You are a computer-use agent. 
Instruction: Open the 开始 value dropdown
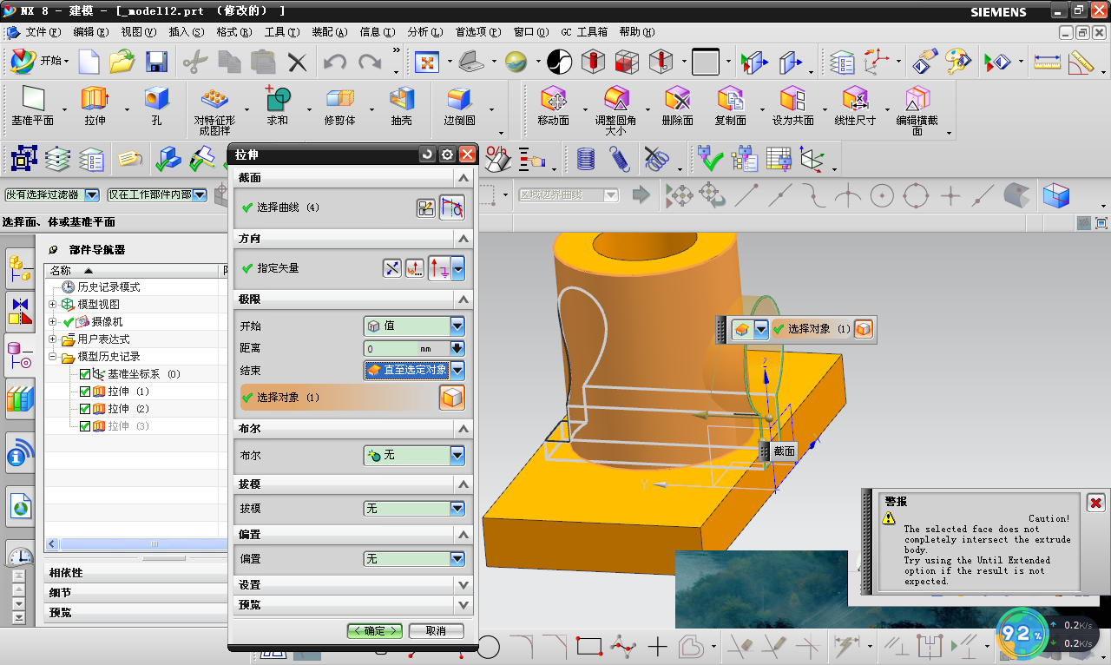pyautogui.click(x=457, y=326)
